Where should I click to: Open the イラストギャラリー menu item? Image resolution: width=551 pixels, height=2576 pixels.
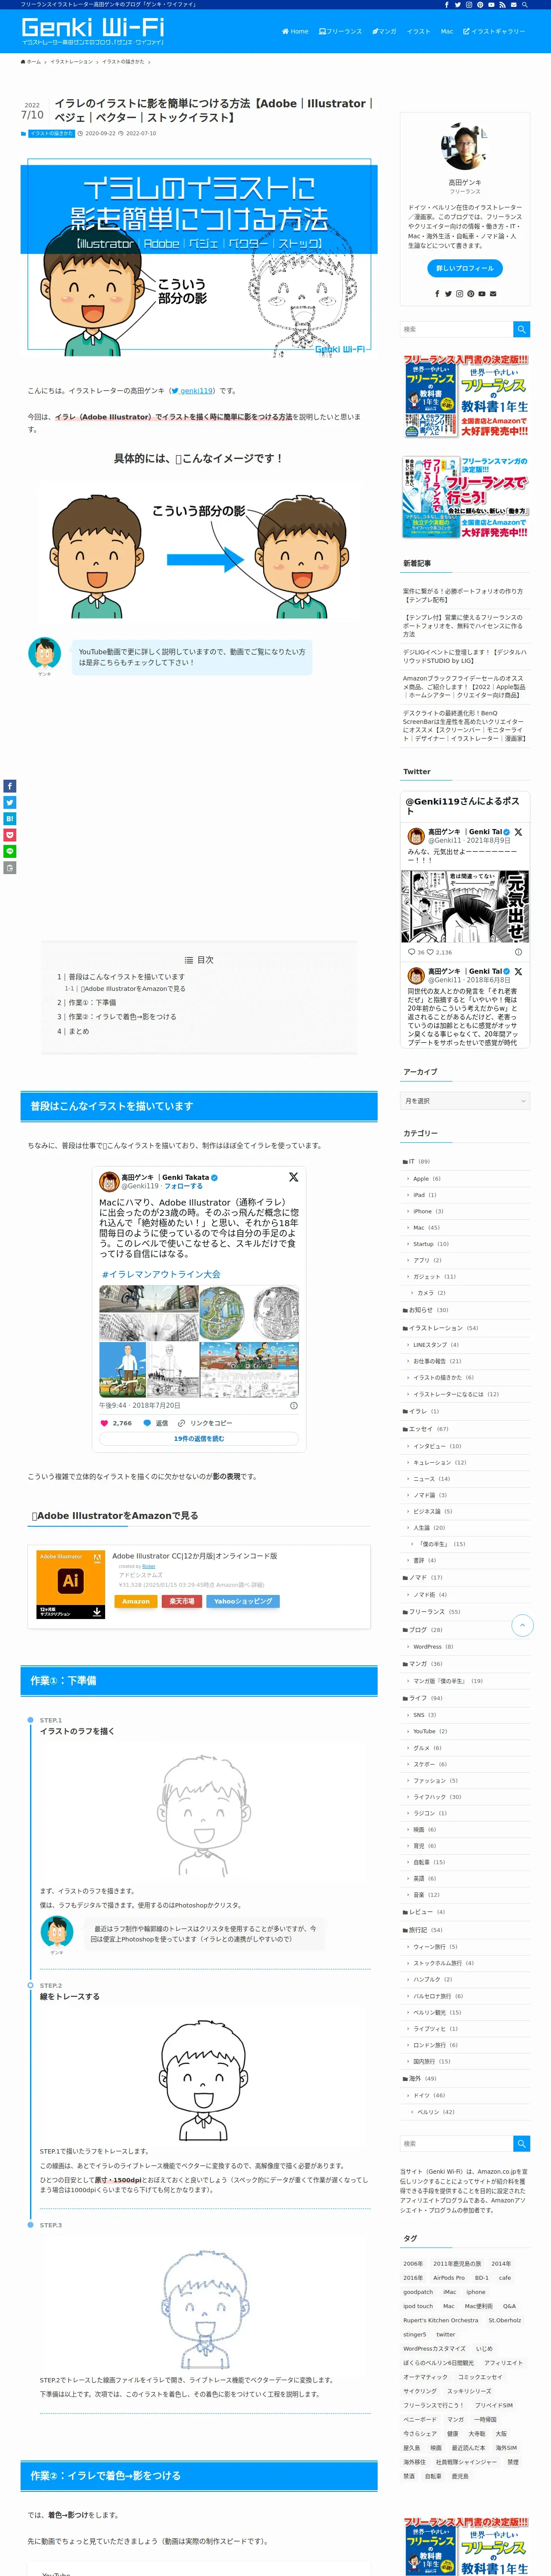click(494, 31)
